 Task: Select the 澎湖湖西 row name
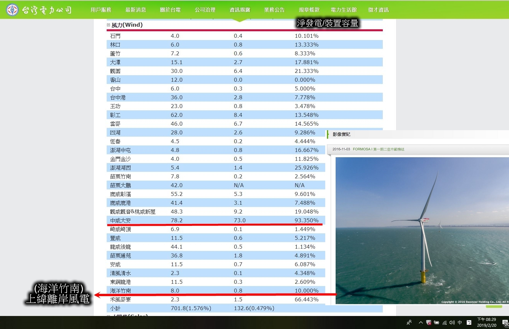click(120, 168)
